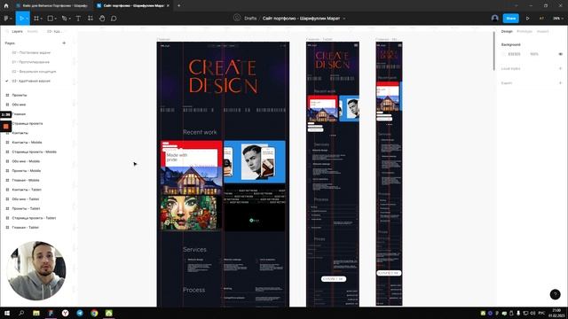Select the Frame tool
The height and width of the screenshot is (319, 568).
point(36,18)
